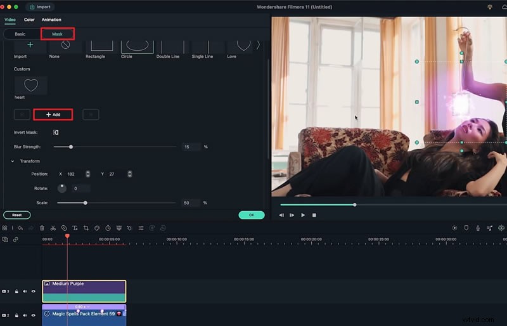Open the Import button in title bar

40,7
